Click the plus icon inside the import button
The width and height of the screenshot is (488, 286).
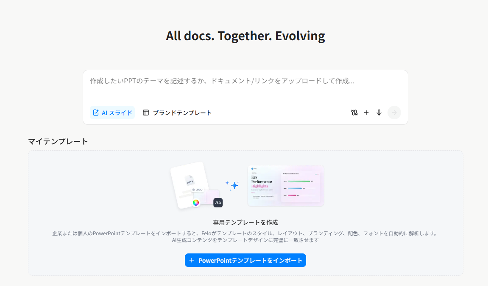click(192, 260)
